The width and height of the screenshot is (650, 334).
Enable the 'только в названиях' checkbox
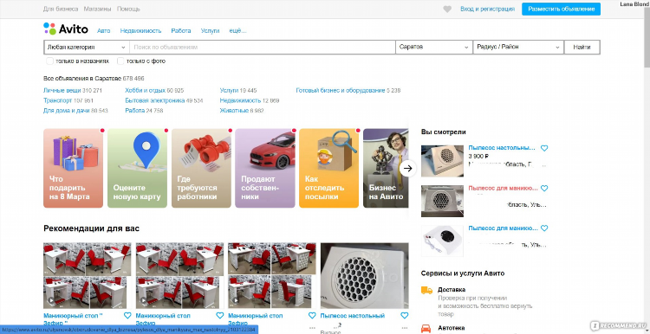point(49,61)
